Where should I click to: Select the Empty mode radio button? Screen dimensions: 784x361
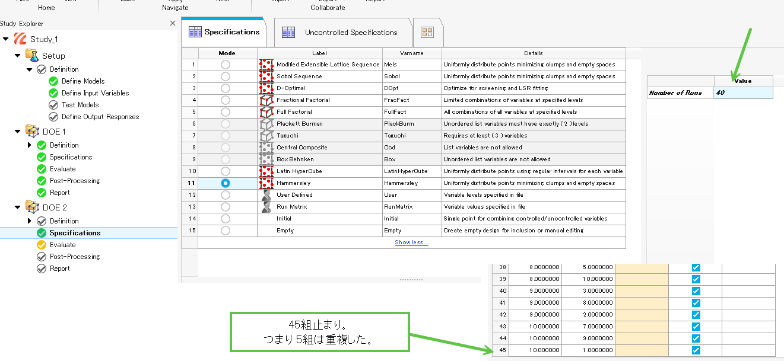[226, 231]
